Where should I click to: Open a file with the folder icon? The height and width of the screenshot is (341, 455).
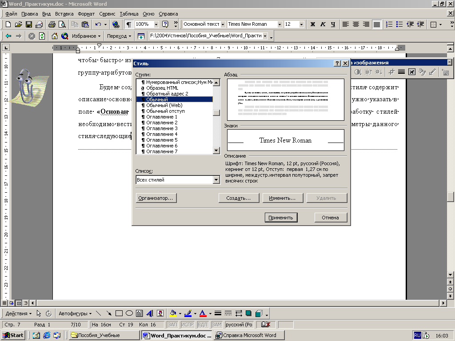(x=18, y=24)
